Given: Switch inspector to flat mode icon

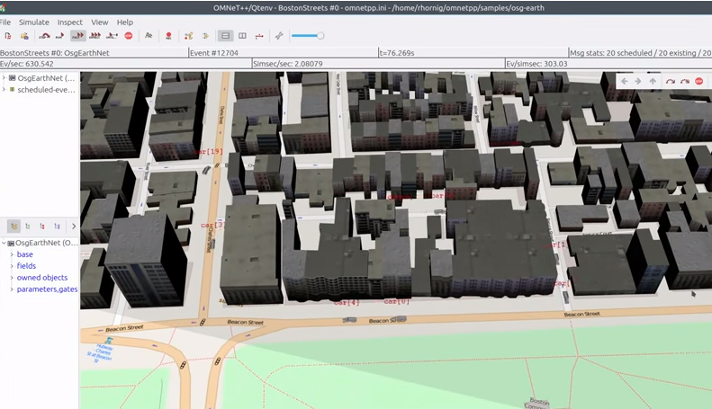Looking at the screenshot, I should click(28, 226).
